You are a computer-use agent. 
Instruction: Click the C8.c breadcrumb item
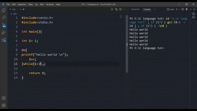point(14,14)
